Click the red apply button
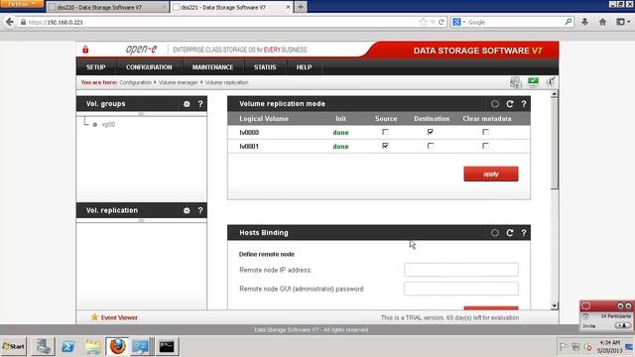This screenshot has height=357, width=635. [x=491, y=175]
